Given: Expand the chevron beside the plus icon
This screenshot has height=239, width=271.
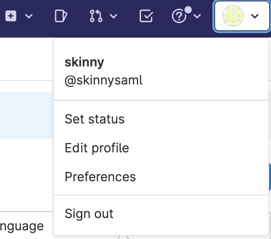Looking at the screenshot, I should point(29,16).
